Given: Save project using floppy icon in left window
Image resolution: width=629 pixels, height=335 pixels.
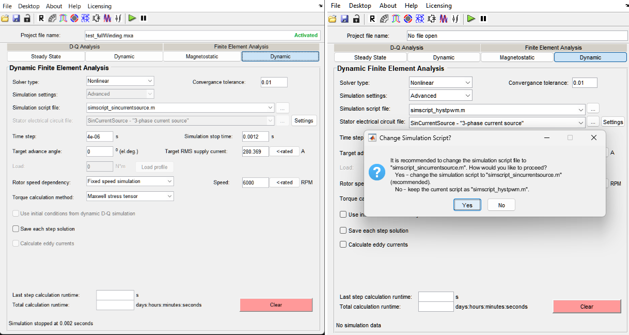Looking at the screenshot, I should coord(16,18).
